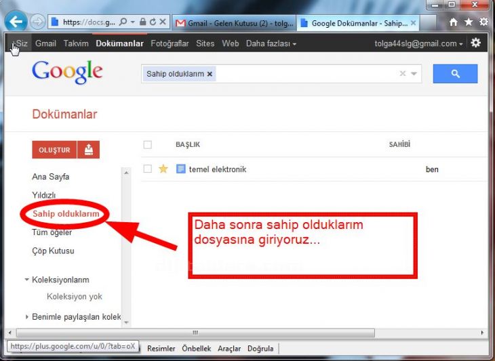Image resolution: width=495 pixels, height=361 pixels.
Task: Open search options dropdown arrow in search box
Action: (x=414, y=74)
